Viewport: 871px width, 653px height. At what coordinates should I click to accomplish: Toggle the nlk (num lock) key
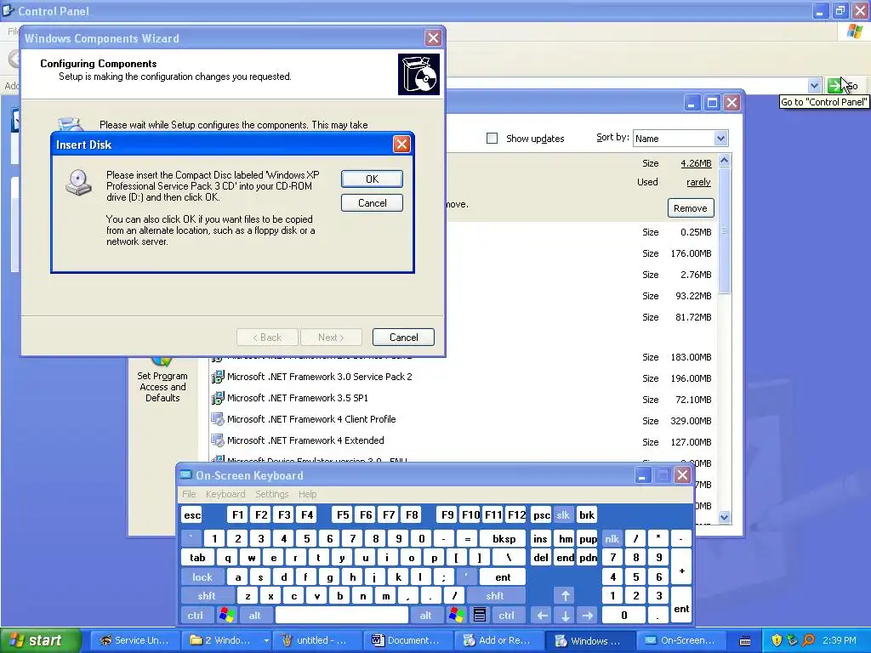click(x=612, y=538)
